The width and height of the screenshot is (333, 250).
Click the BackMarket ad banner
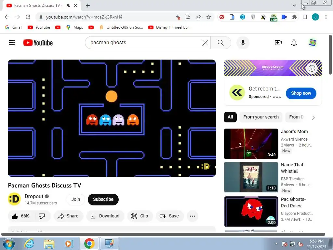[x=273, y=68]
